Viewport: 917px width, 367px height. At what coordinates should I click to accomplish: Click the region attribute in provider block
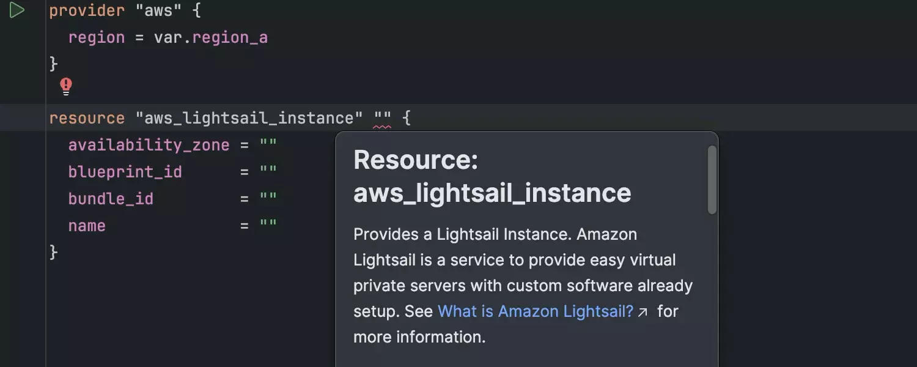96,38
